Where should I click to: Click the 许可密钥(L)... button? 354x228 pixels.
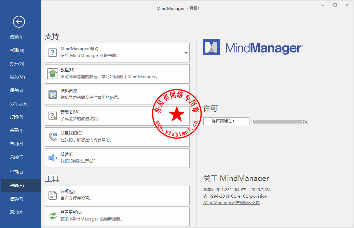tap(226, 121)
